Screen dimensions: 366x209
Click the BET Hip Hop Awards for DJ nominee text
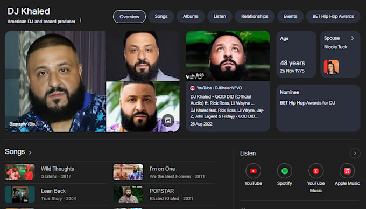pos(307,103)
